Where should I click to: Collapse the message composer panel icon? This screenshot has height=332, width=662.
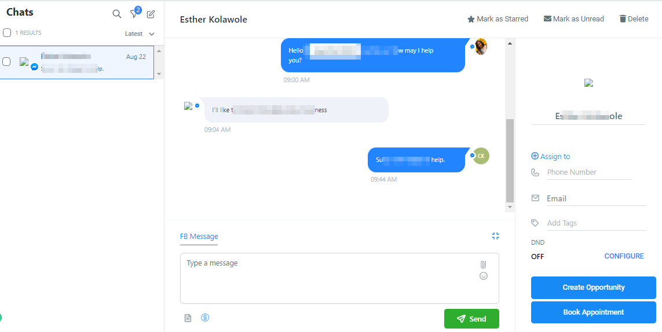click(496, 236)
